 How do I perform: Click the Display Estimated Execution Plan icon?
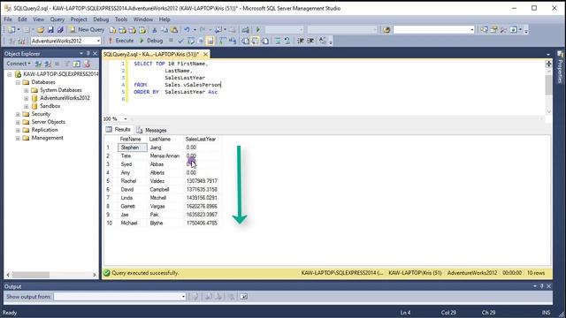(x=191, y=41)
